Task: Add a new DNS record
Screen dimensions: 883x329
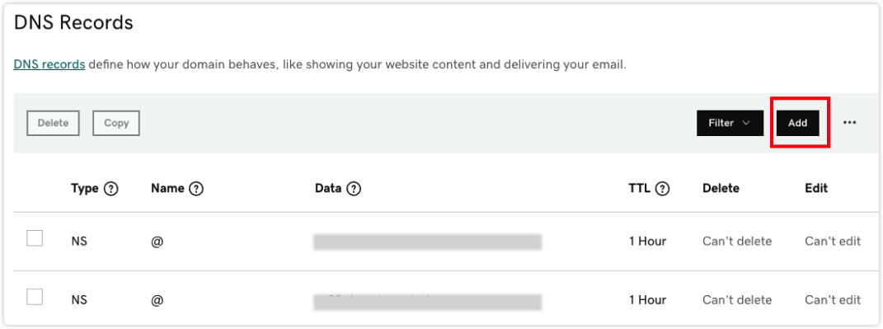Action: (797, 123)
